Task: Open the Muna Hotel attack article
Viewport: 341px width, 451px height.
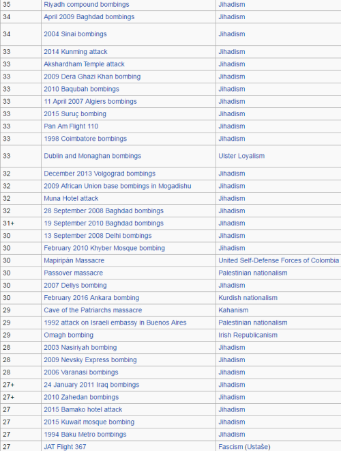Action: tap(71, 198)
